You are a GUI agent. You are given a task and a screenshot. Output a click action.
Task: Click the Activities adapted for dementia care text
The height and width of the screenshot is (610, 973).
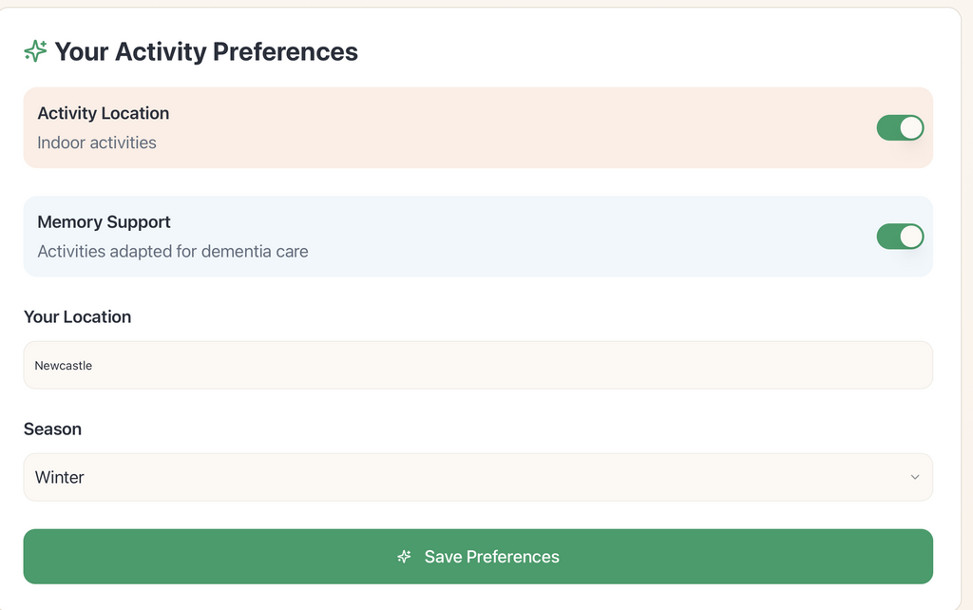pyautogui.click(x=172, y=251)
